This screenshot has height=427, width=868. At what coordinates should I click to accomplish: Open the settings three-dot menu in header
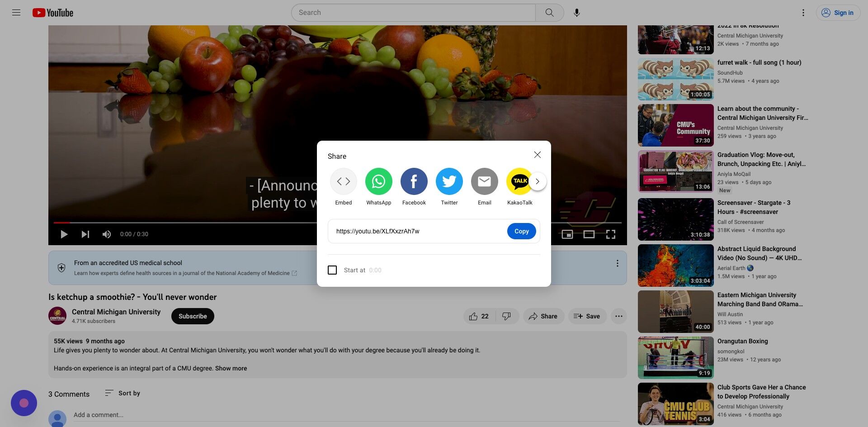pyautogui.click(x=803, y=13)
